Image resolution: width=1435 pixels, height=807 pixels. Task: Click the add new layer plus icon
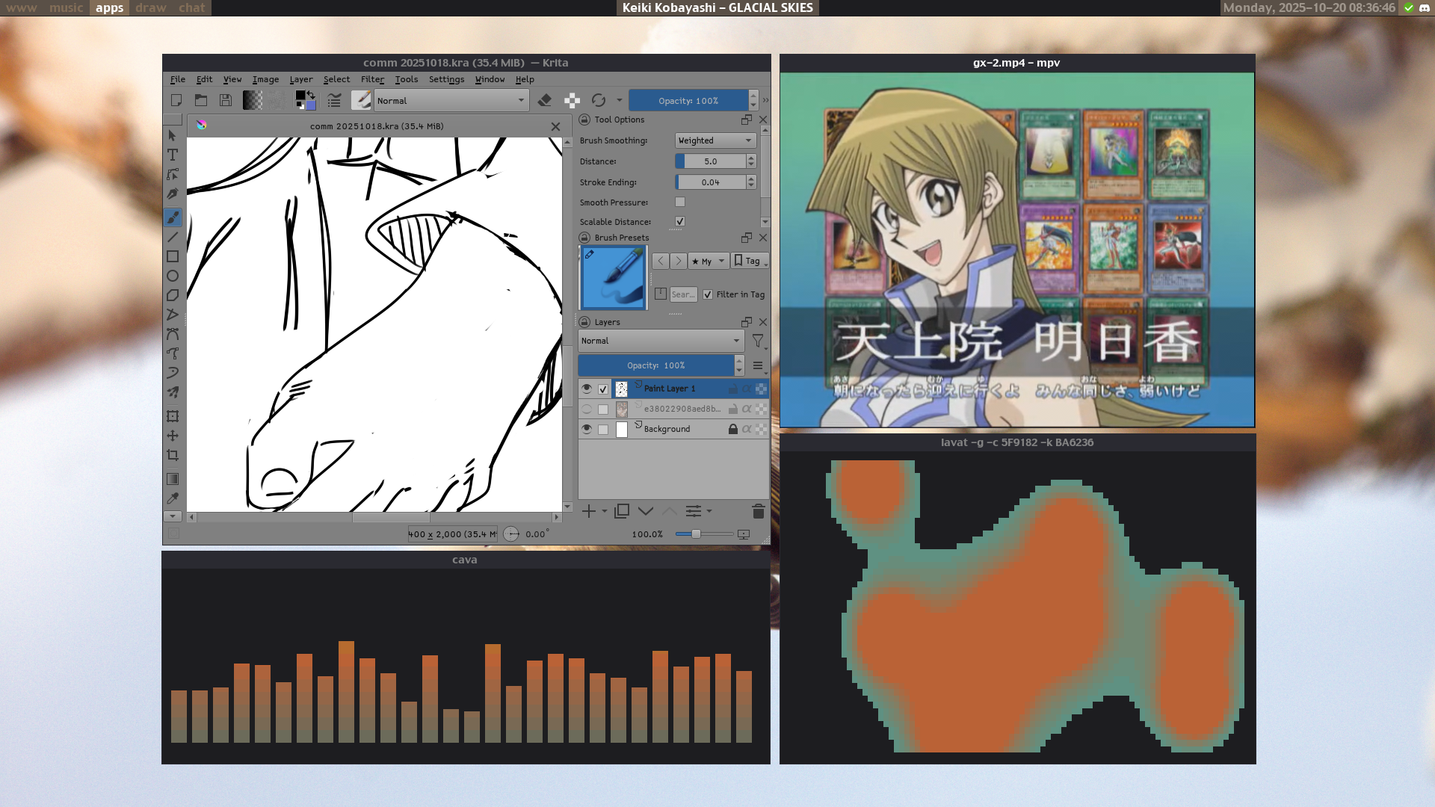(589, 511)
